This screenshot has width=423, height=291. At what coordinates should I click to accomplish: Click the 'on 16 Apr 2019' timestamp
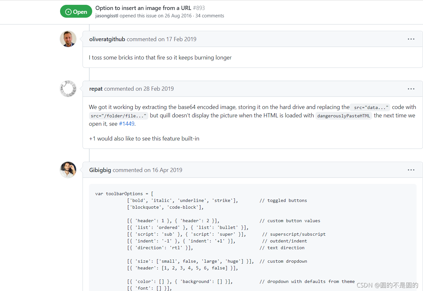pyautogui.click(x=163, y=170)
